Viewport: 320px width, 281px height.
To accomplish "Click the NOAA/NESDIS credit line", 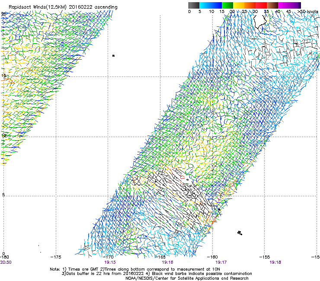I will [187, 278].
